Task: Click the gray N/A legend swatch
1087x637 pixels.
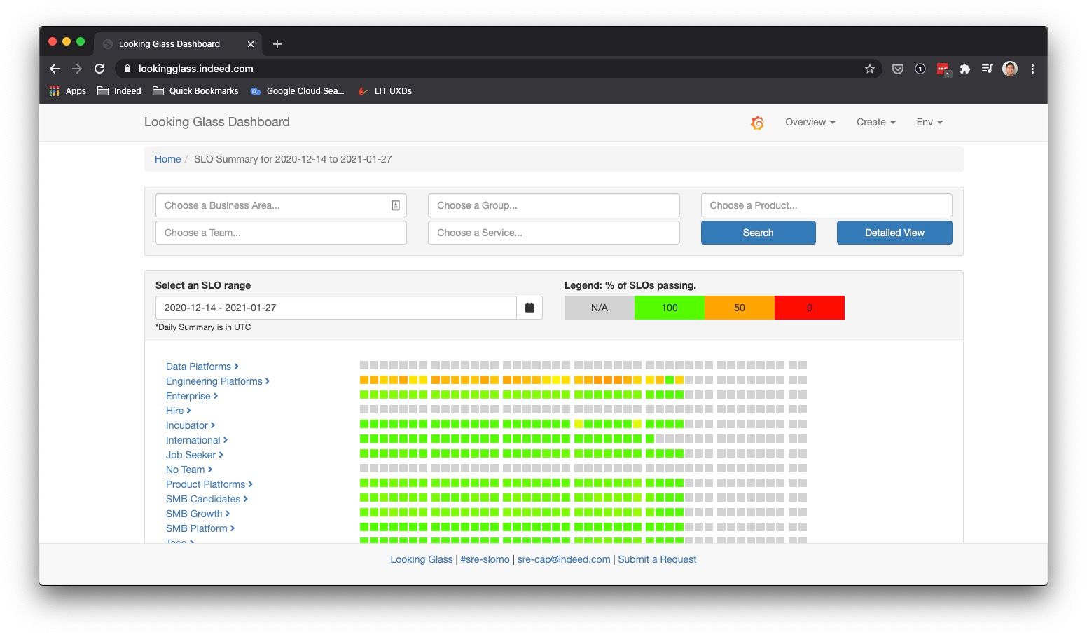Action: pyautogui.click(x=600, y=308)
